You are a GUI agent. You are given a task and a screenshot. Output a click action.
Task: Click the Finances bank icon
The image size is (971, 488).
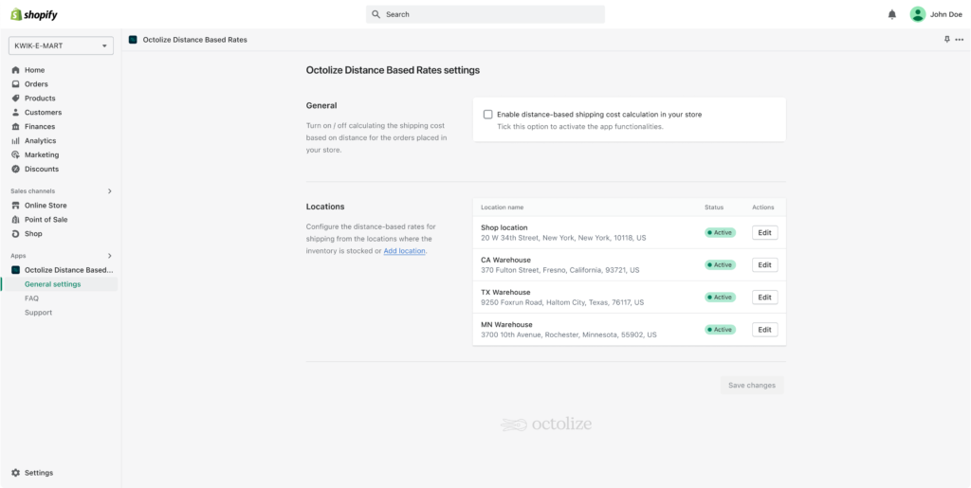click(x=16, y=126)
